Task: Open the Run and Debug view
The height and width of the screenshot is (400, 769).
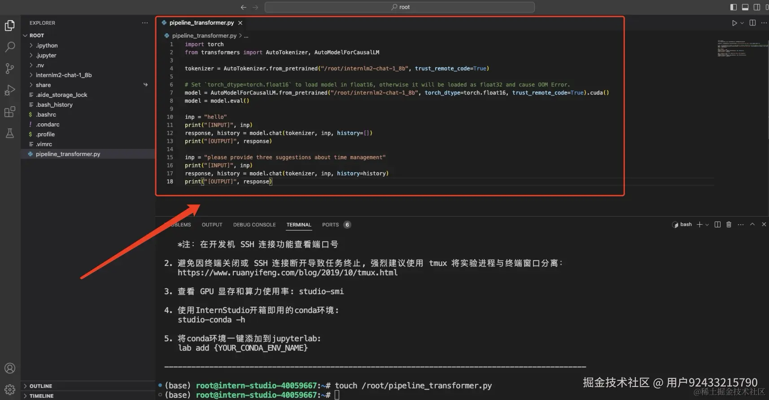Action: coord(10,90)
